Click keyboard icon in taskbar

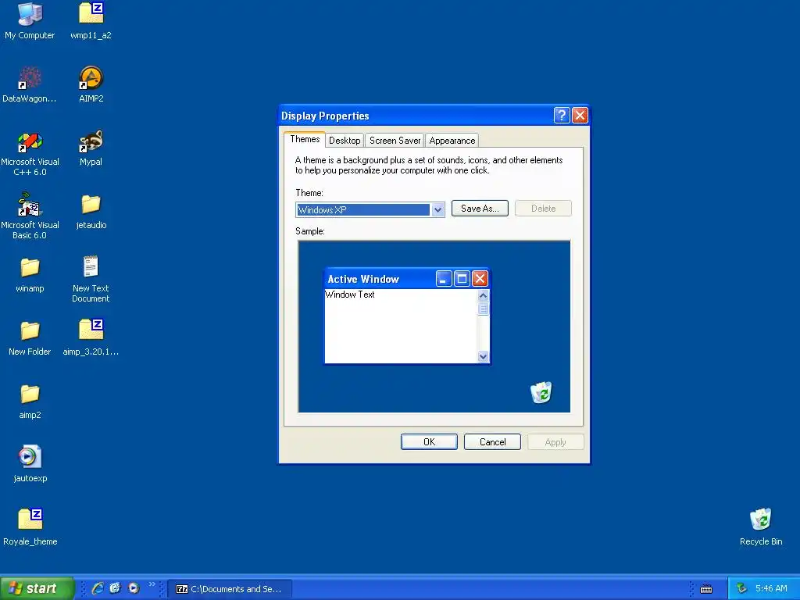706,589
